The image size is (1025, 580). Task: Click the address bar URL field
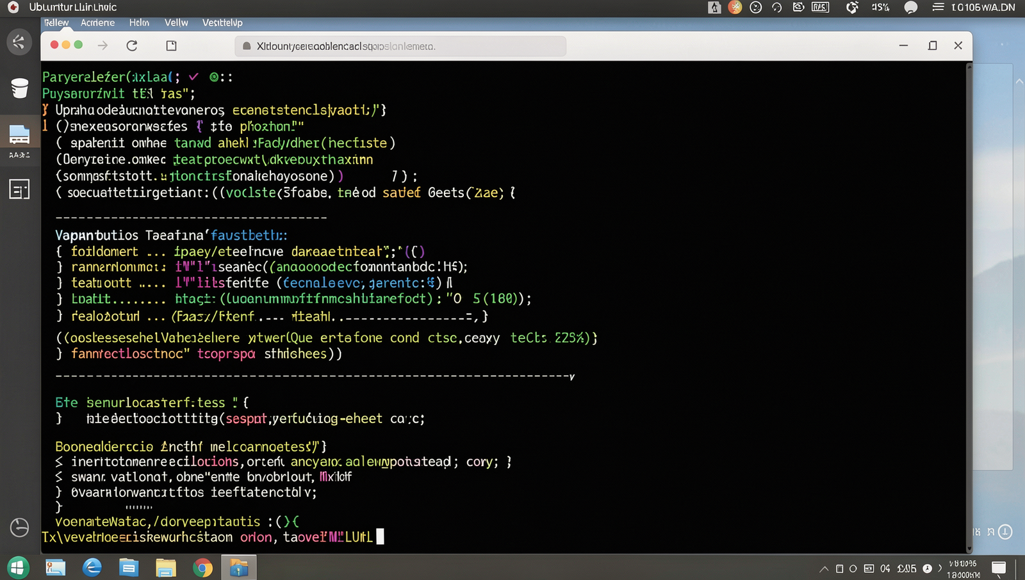(x=400, y=46)
